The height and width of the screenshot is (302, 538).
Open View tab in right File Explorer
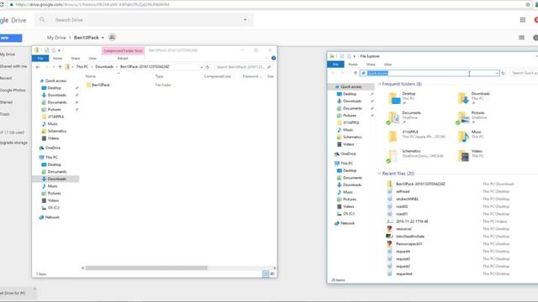point(388,65)
